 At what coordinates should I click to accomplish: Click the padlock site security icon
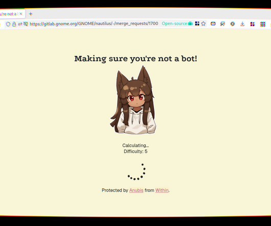(x=14, y=24)
